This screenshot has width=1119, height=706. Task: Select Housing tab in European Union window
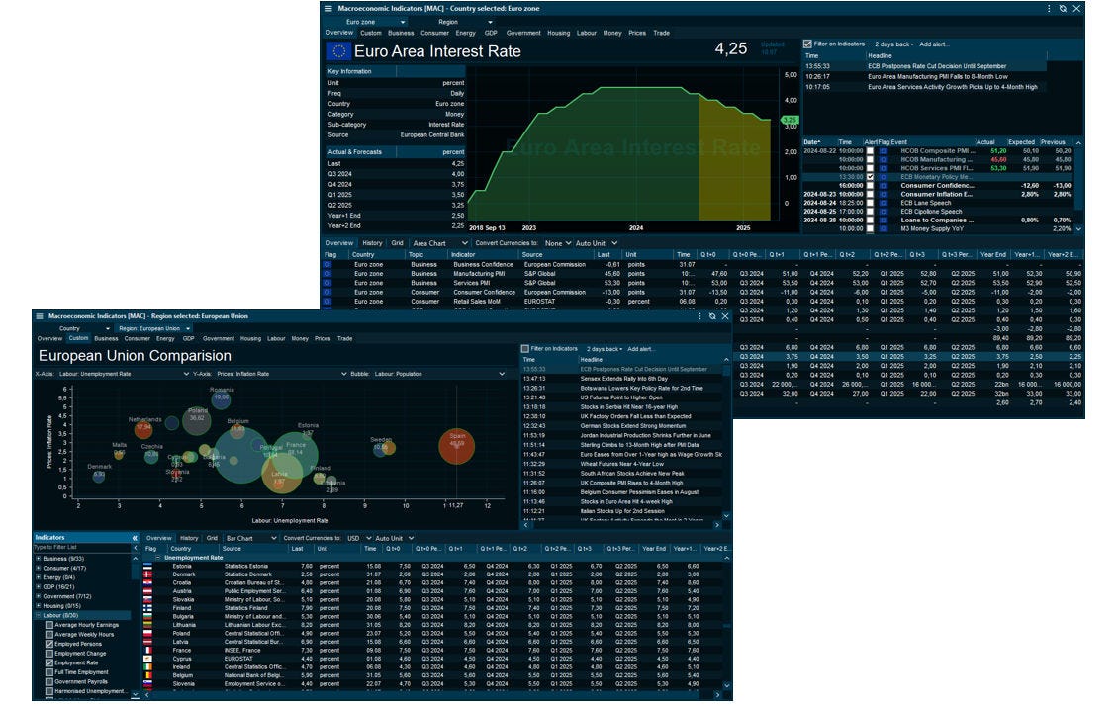tap(250, 339)
